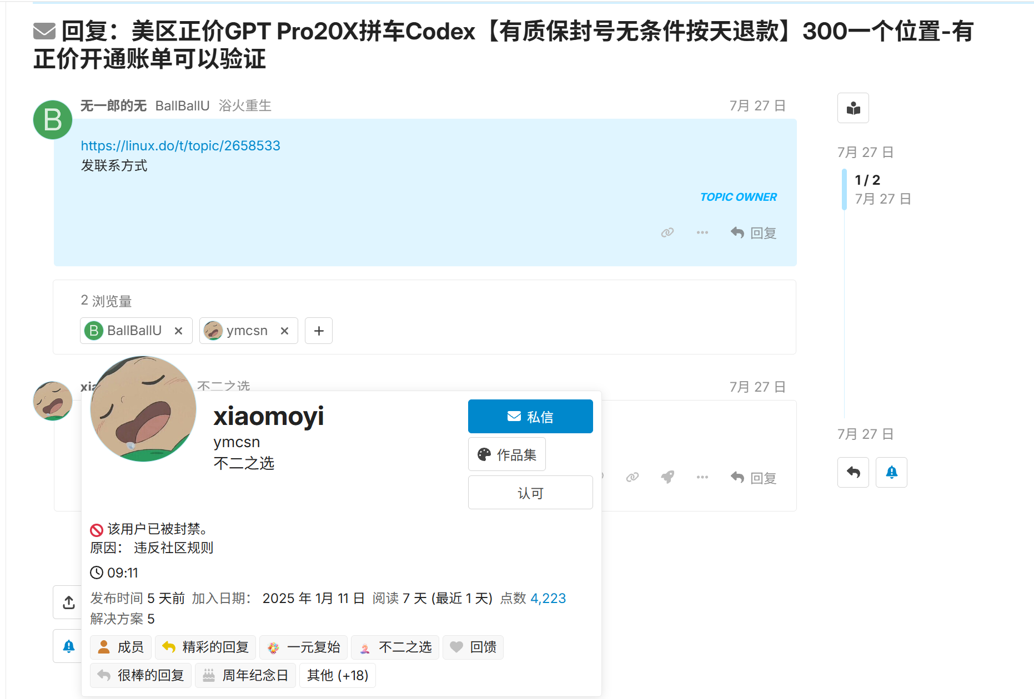Open the 回馈 heart badge

[x=473, y=647]
